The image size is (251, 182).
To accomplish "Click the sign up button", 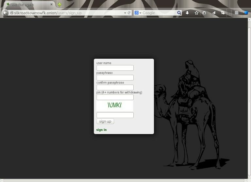I will [x=105, y=121].
